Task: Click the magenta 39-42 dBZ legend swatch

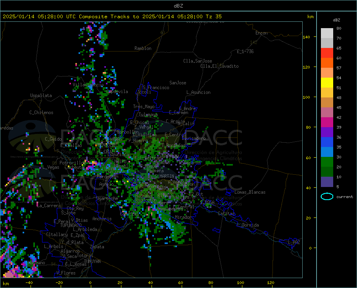Action: 327,122
